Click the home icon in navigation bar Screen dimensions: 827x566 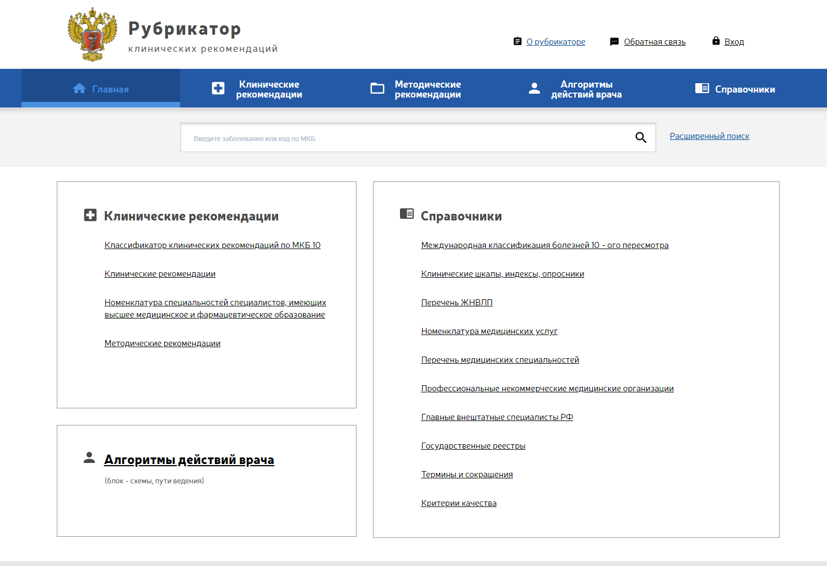(x=79, y=89)
